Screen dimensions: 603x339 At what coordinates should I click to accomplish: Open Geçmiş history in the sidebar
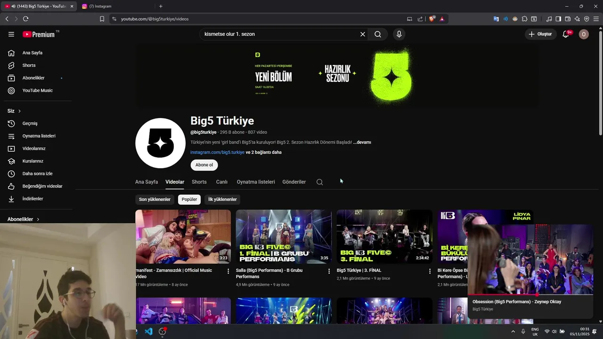click(38, 123)
